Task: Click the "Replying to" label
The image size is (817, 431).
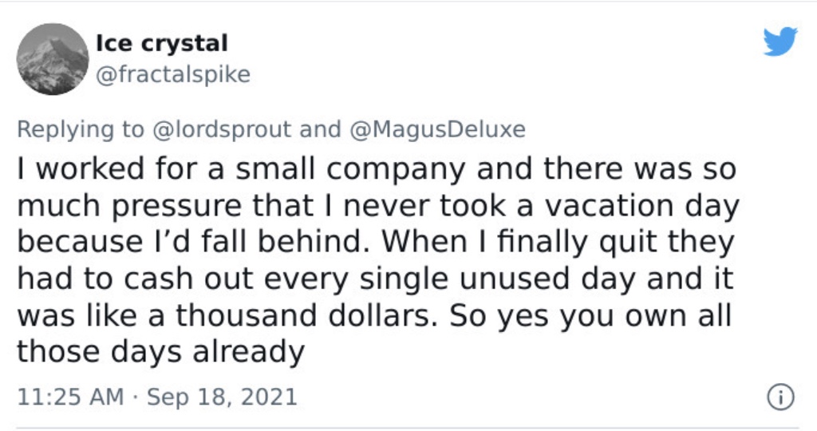Action: (x=81, y=129)
